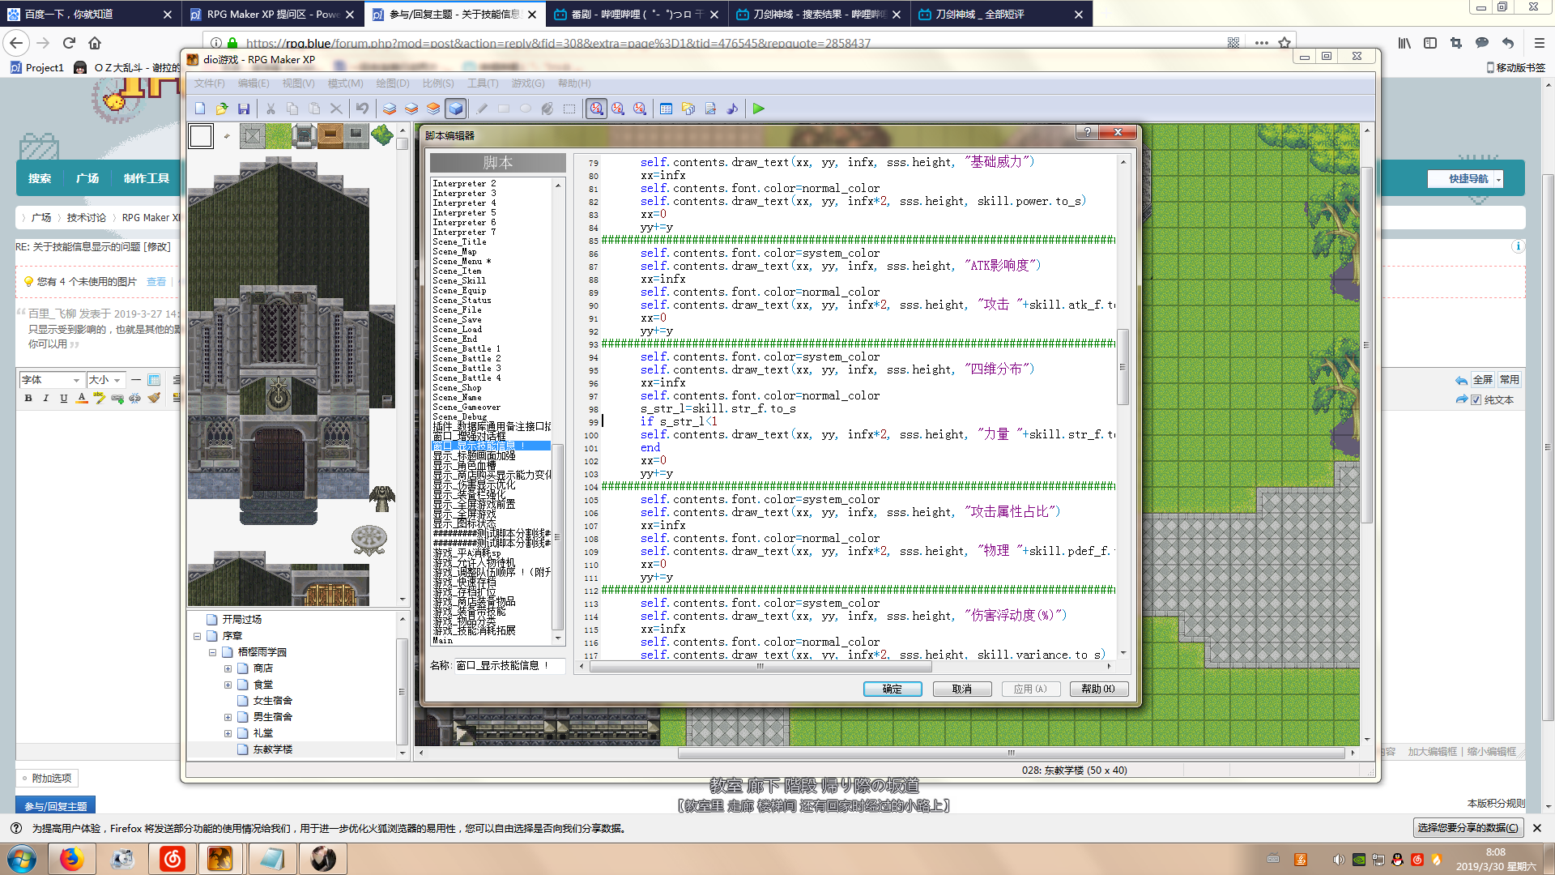The height and width of the screenshot is (875, 1555).
Task: Pick the font color A icon in forum editor
Action: pyautogui.click(x=82, y=398)
